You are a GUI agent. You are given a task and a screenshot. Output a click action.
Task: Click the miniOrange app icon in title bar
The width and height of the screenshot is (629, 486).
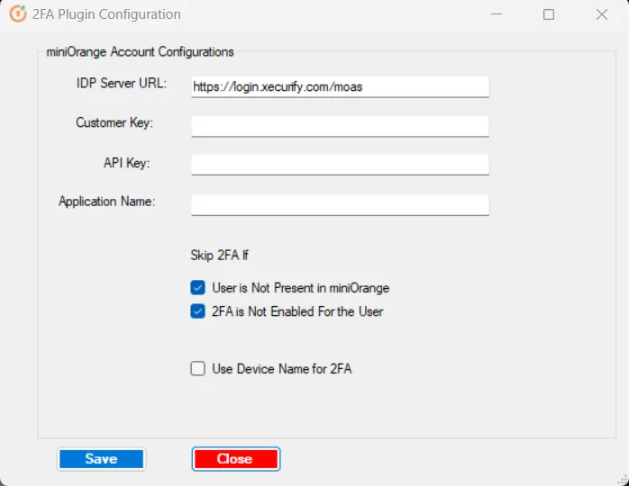pos(18,14)
